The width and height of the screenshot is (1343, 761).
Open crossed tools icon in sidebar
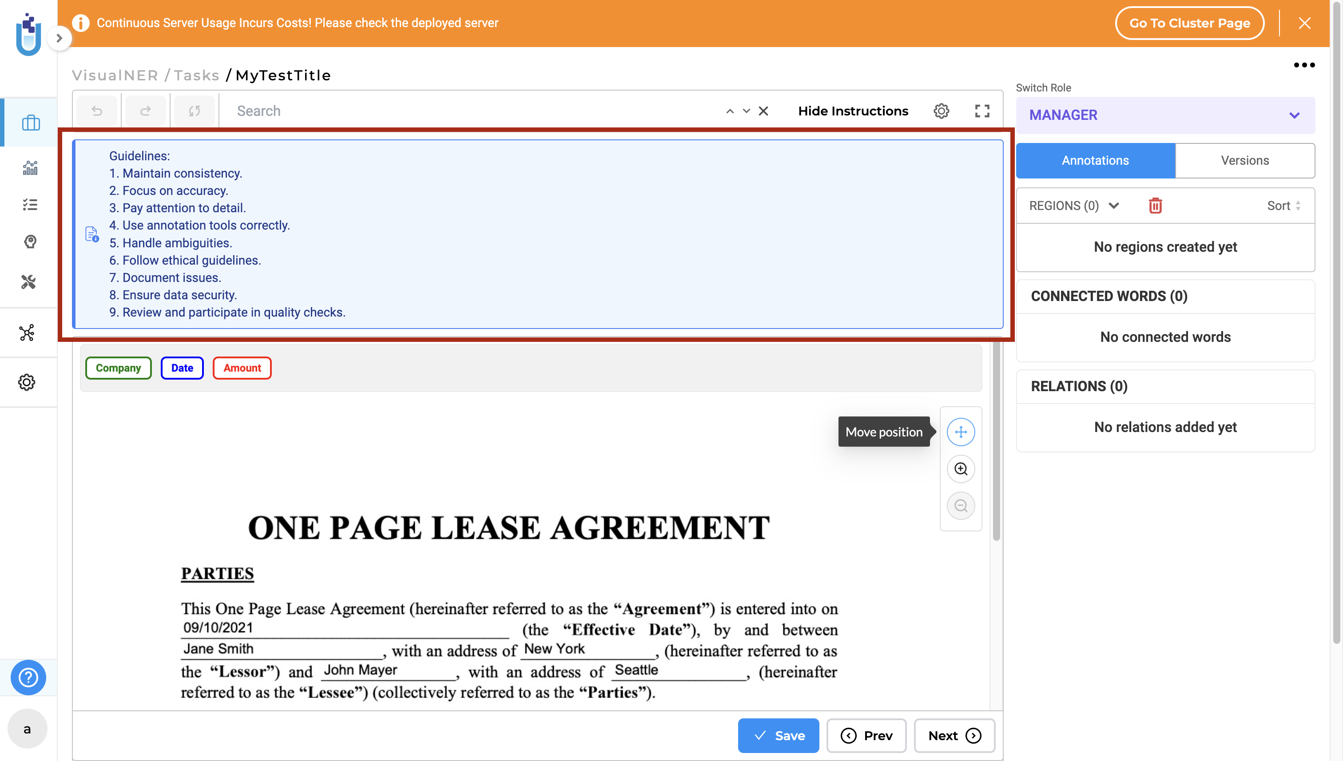point(28,282)
